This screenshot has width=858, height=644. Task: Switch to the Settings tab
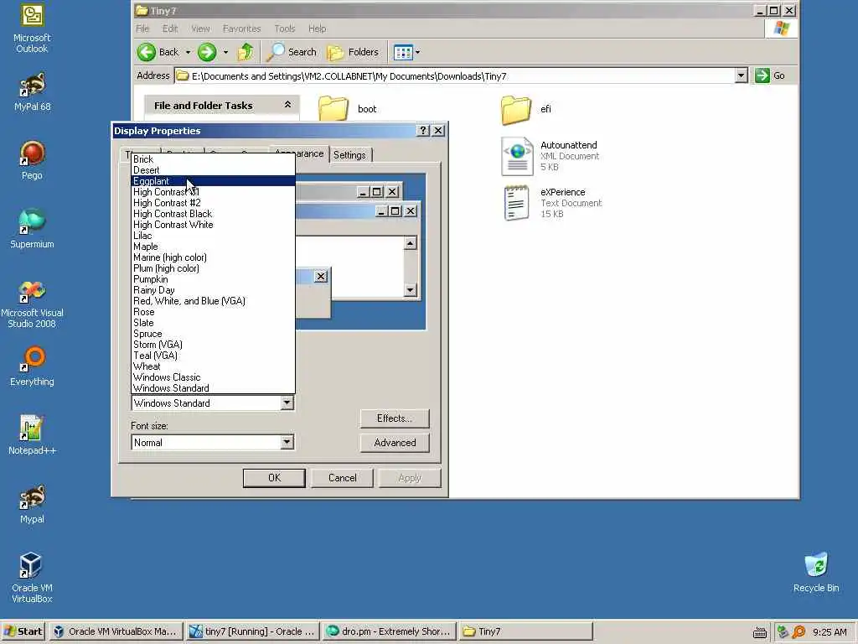349,155
